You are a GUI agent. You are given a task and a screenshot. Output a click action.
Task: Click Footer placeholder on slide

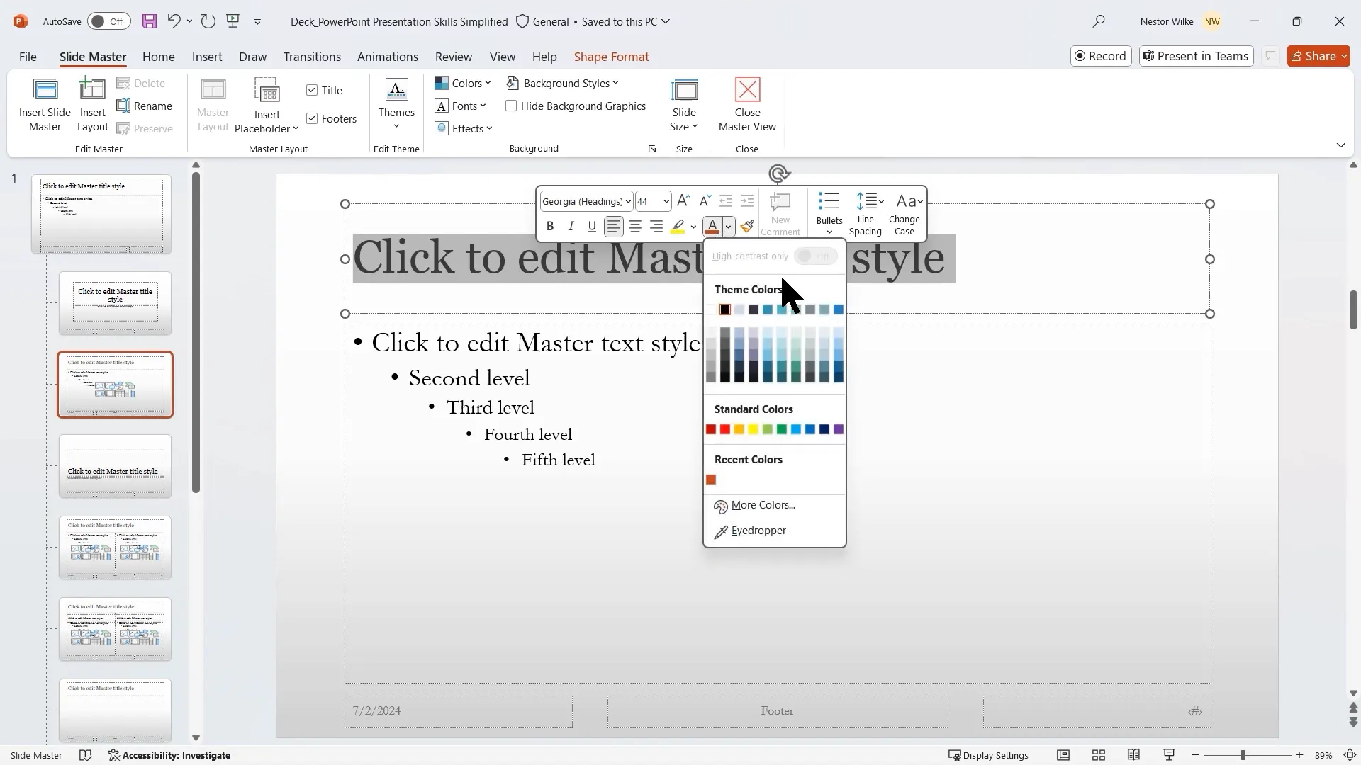(777, 711)
